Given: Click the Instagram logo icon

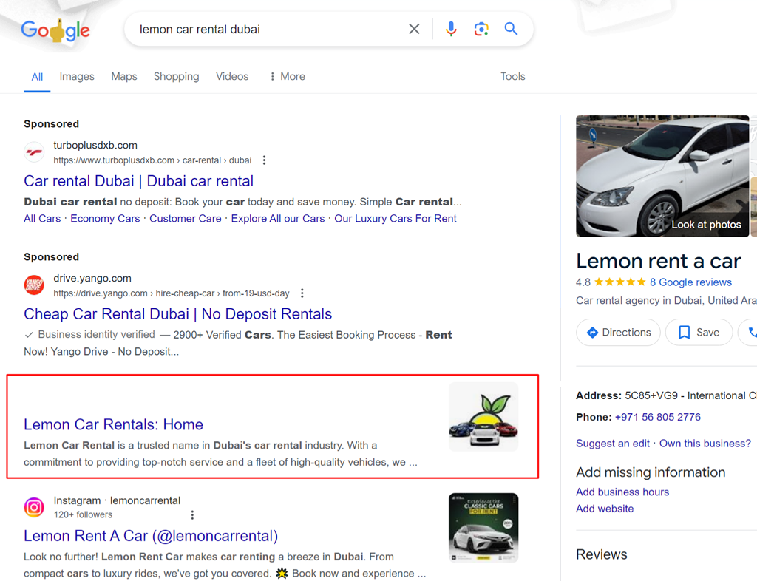Looking at the screenshot, I should tap(34, 507).
